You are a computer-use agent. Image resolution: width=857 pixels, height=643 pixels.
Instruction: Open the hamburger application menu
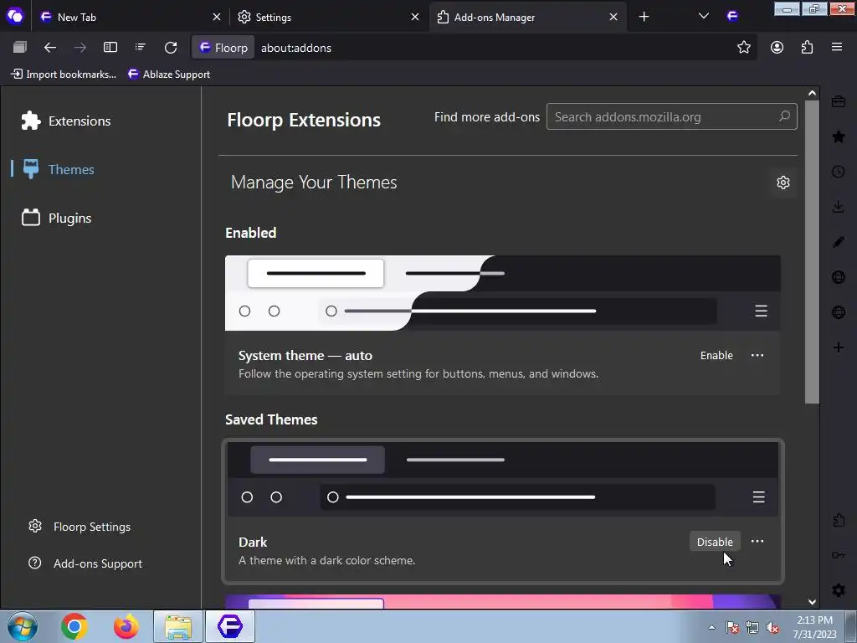[837, 47]
